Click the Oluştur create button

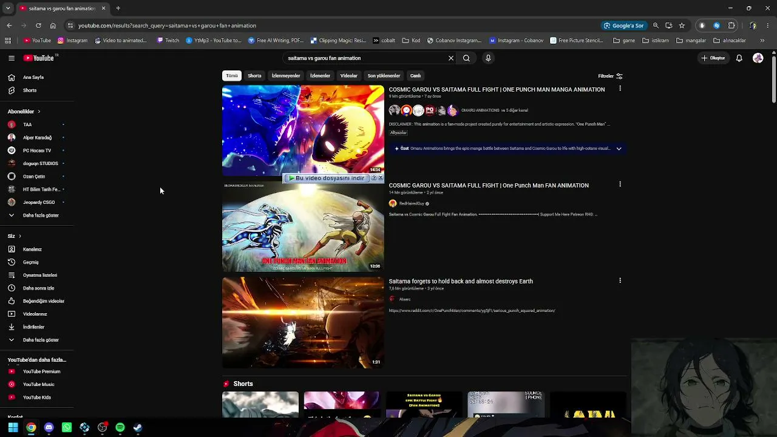pos(713,58)
